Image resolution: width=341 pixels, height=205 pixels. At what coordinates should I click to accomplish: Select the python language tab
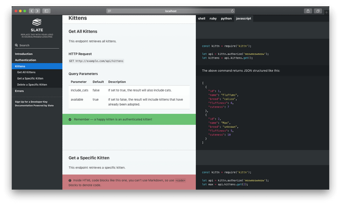[226, 18]
